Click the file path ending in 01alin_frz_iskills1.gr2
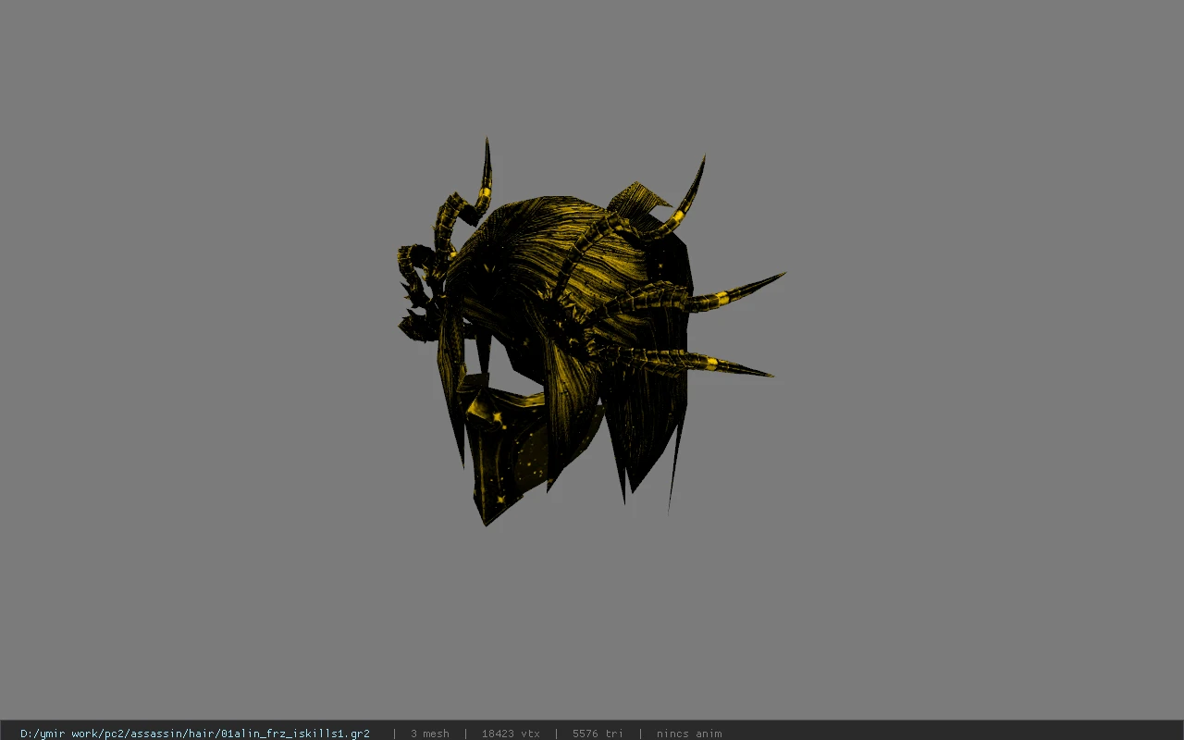This screenshot has width=1184, height=740. (x=195, y=734)
